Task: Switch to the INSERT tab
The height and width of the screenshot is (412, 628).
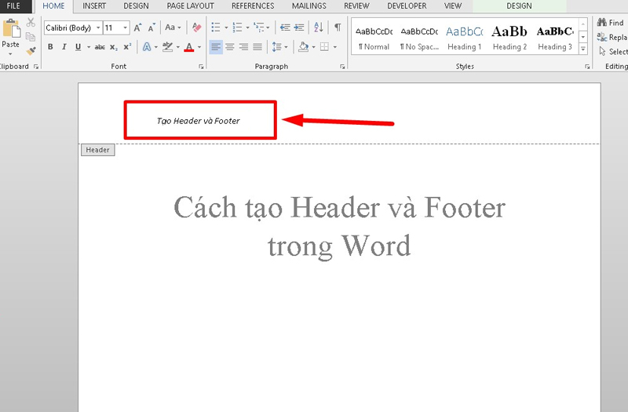Action: tap(94, 6)
